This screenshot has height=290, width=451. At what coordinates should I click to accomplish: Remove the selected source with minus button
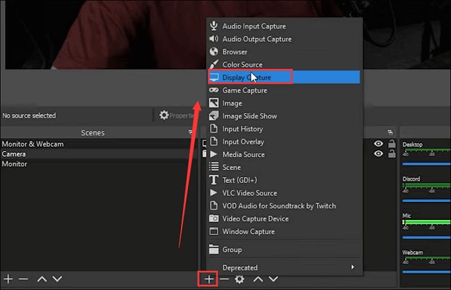pyautogui.click(x=224, y=279)
